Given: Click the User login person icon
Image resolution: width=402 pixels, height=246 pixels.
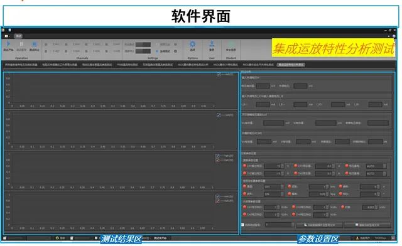Looking at the screenshot, I should coord(212,43).
